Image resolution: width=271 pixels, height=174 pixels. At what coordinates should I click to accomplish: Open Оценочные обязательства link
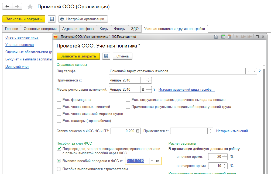coord(29,52)
